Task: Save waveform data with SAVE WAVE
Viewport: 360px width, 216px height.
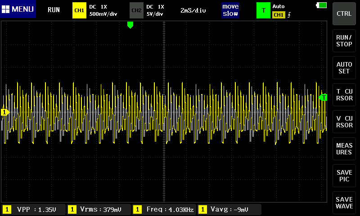Action: 344,202
